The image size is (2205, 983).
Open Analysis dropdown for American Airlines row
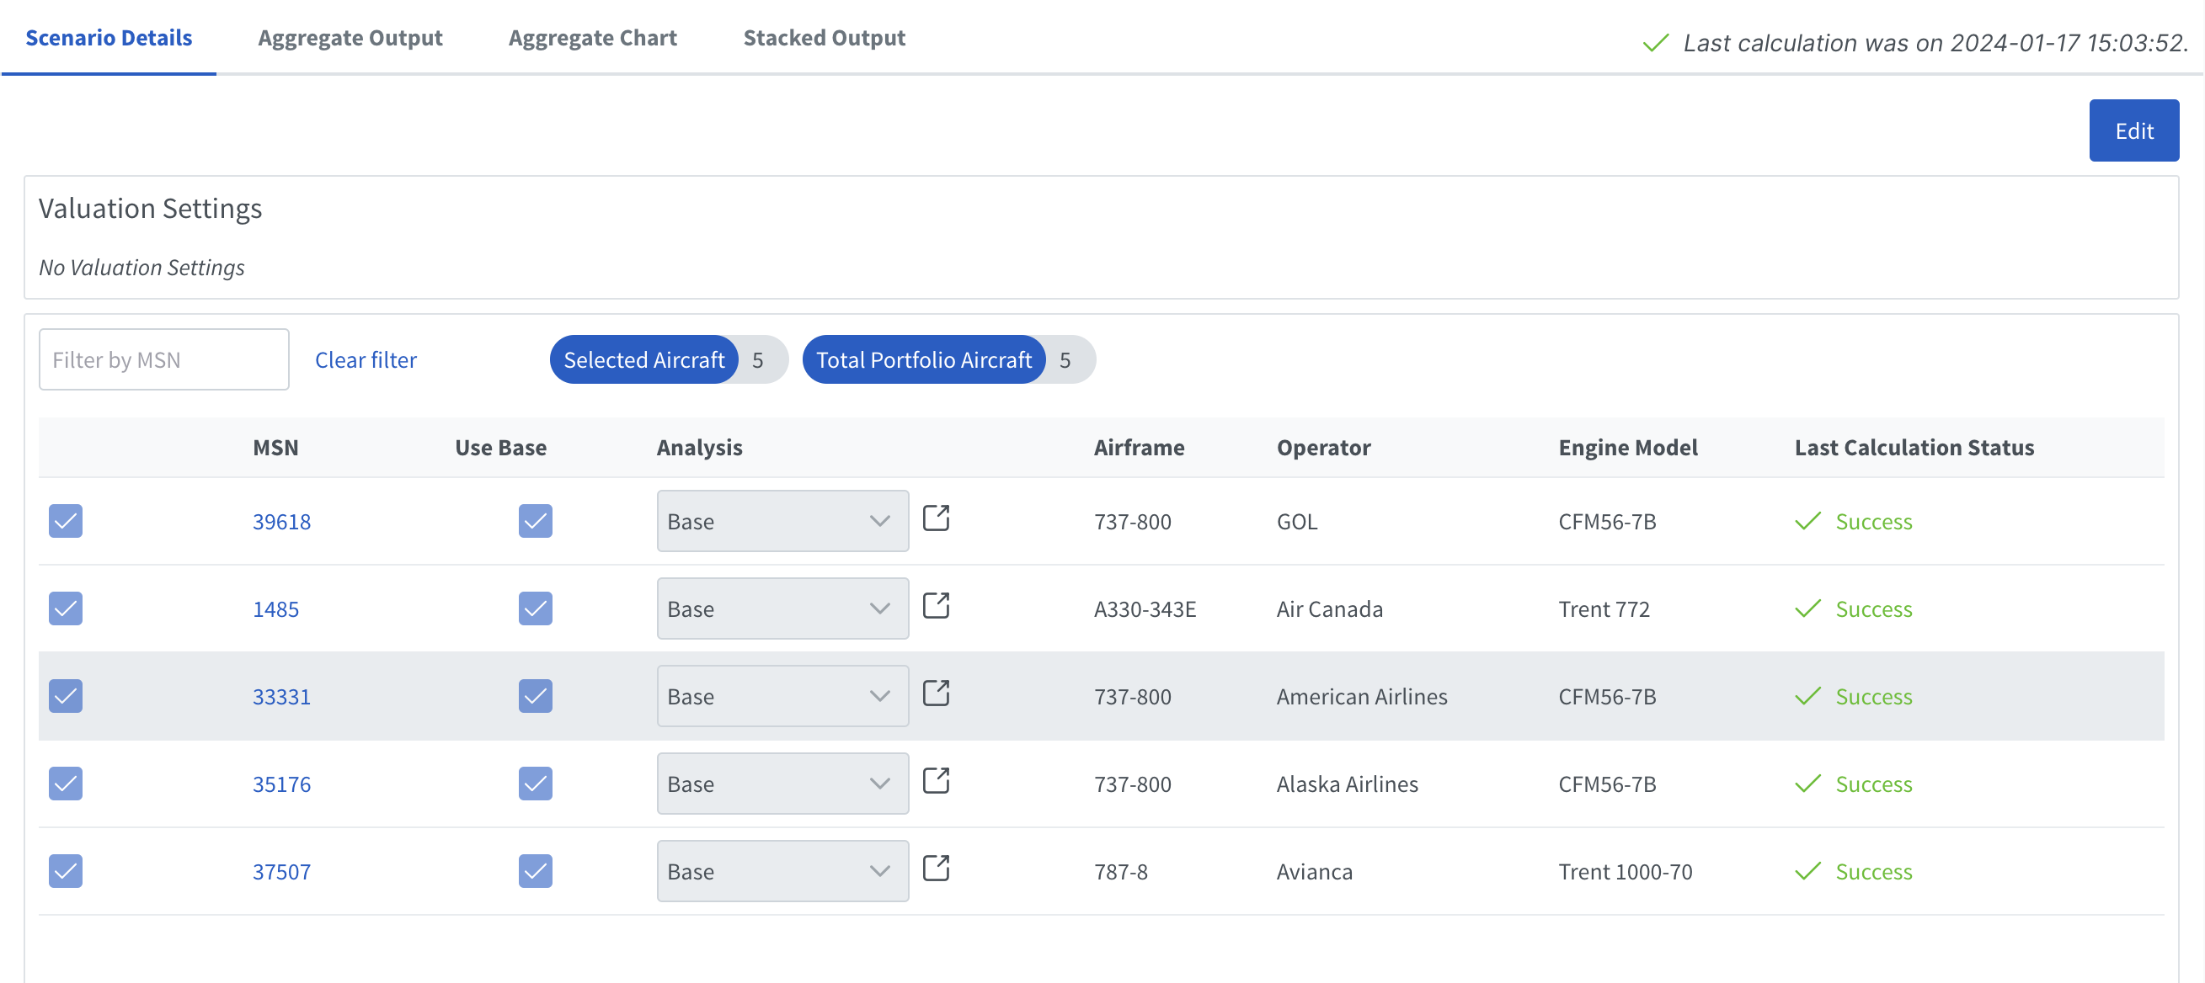click(x=782, y=696)
